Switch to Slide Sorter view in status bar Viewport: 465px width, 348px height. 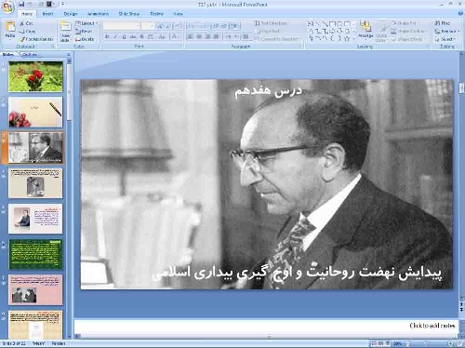click(381, 343)
